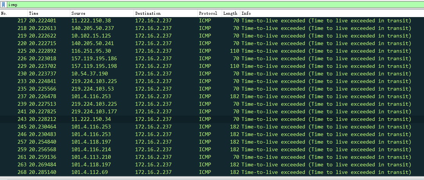Click the ICMP protocol cell of packet 268

pyautogui.click(x=205, y=172)
